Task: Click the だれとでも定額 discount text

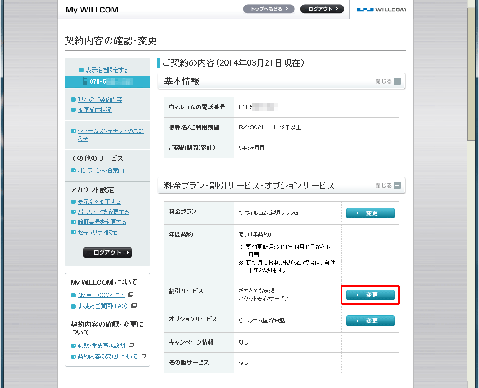Action: click(x=256, y=291)
